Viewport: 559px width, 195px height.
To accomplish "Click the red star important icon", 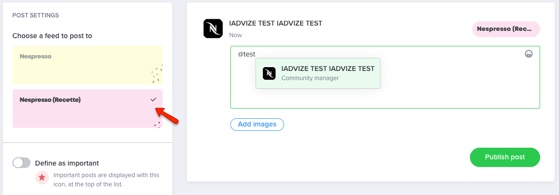I will tap(42, 177).
